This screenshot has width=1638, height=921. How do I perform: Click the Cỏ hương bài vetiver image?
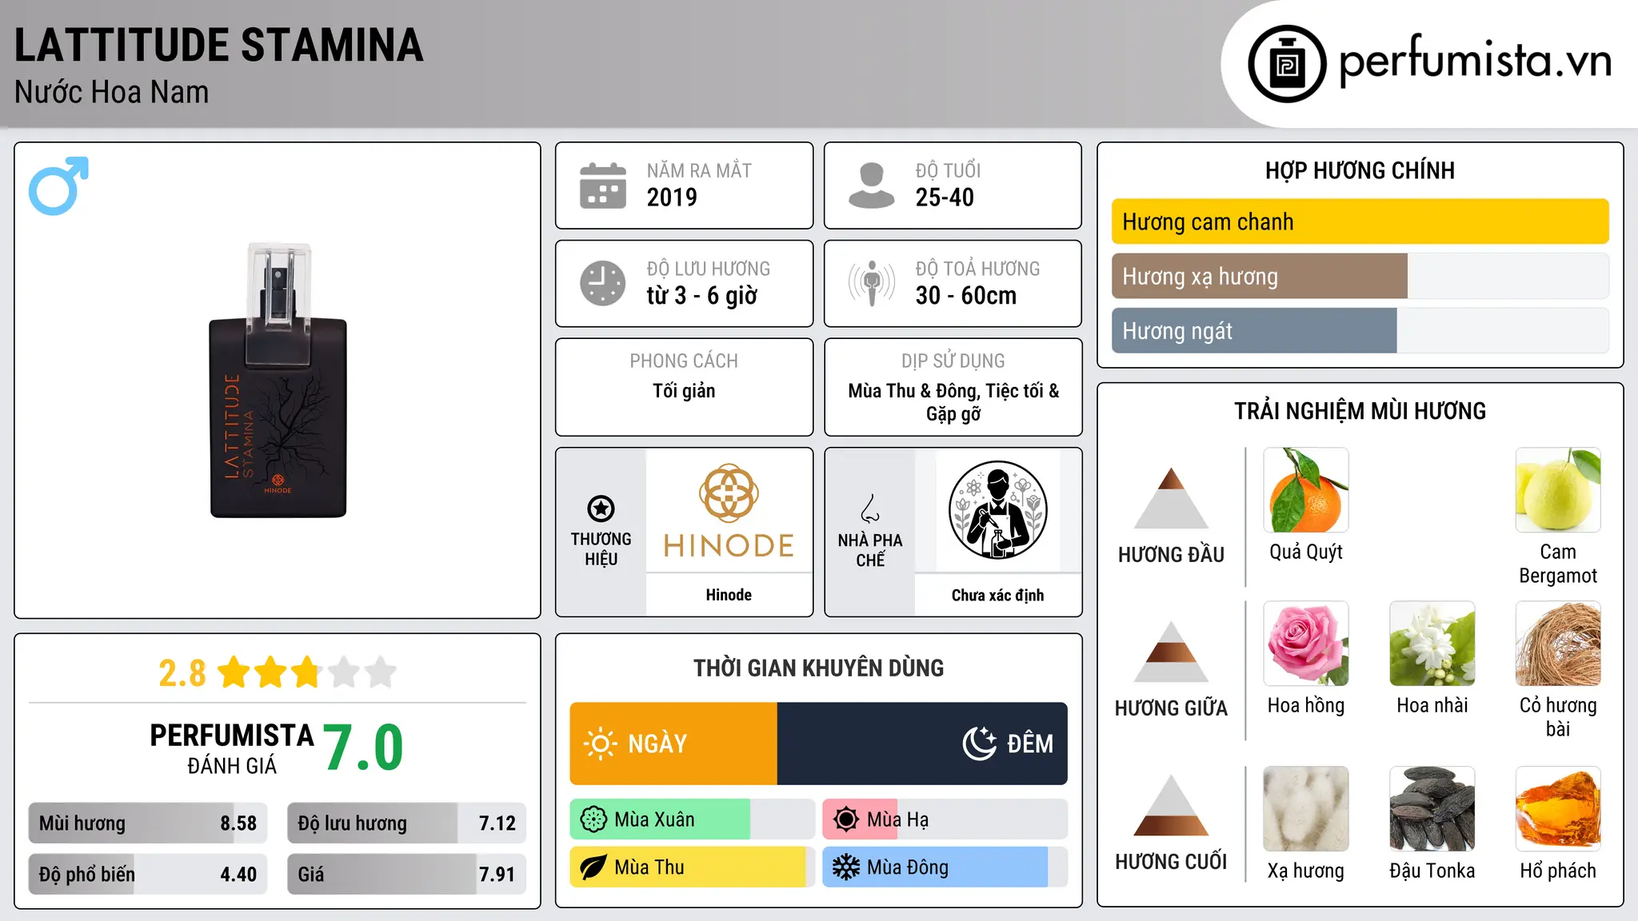(1558, 644)
